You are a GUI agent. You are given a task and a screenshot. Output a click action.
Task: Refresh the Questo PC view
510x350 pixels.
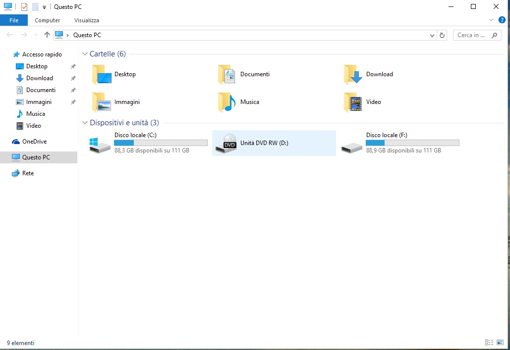click(442, 35)
